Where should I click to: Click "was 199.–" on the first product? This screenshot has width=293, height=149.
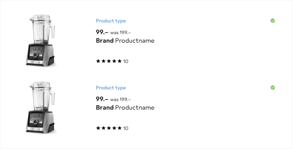pos(120,33)
